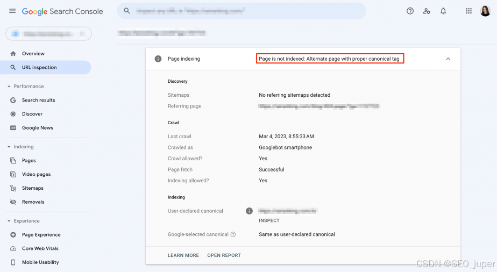Click the User-declared canonical info icon

(249, 211)
